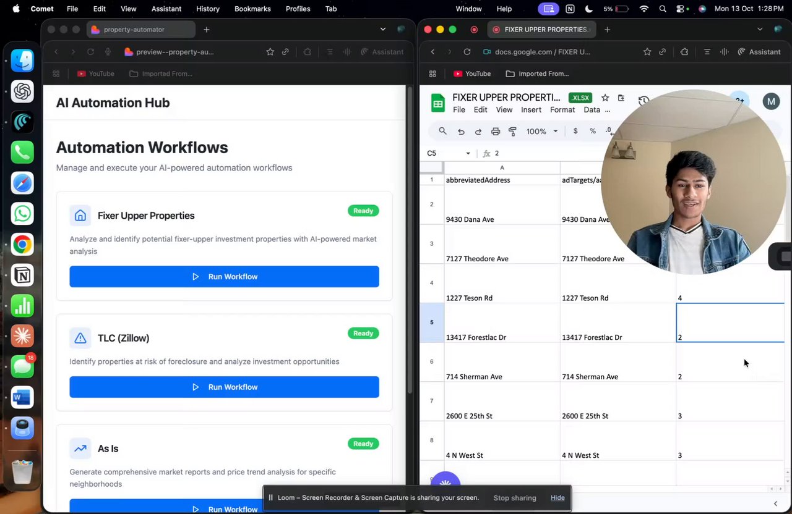Select cell with 9430 Dana Ave in column A

pos(502,204)
